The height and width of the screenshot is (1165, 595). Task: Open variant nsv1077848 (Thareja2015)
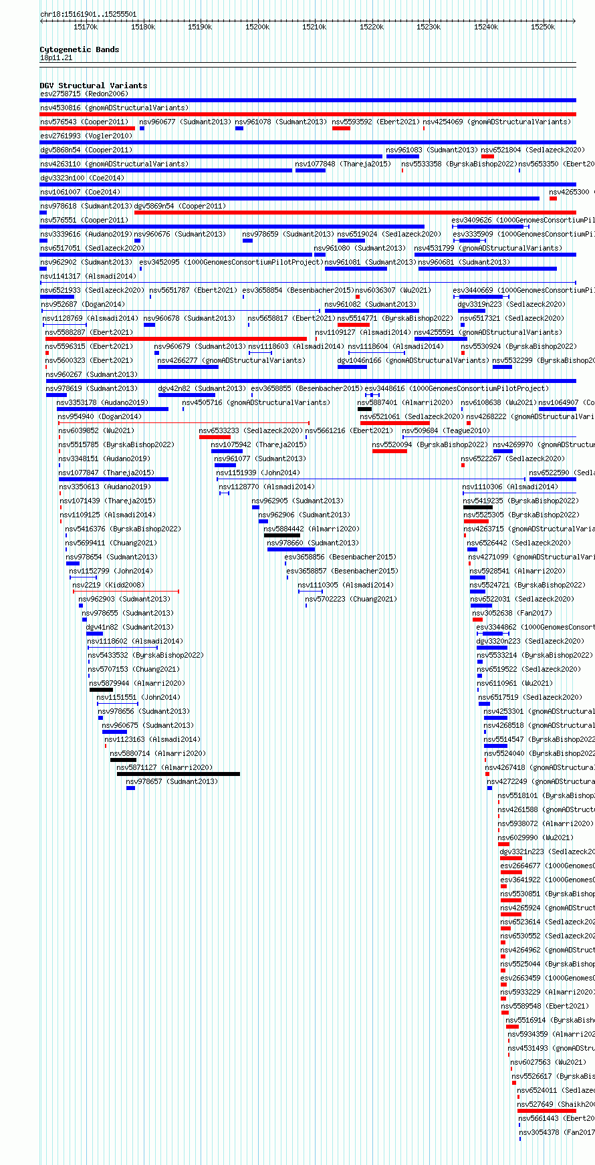343,164
